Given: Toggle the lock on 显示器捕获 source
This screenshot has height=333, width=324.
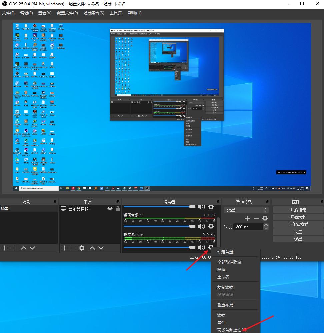Looking at the screenshot, I should [118, 208].
